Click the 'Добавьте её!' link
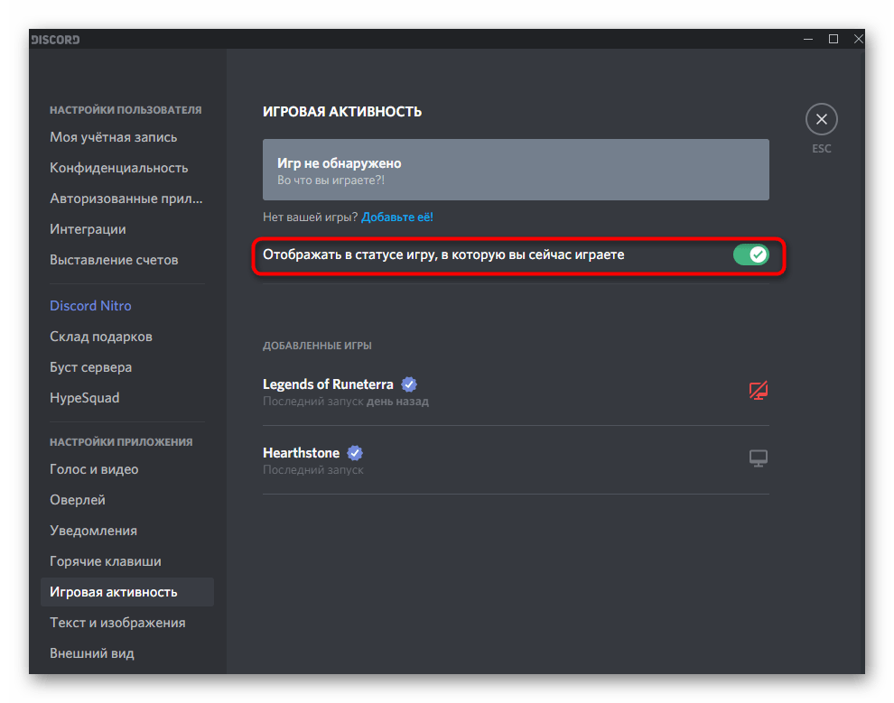The width and height of the screenshot is (894, 703). click(x=397, y=217)
